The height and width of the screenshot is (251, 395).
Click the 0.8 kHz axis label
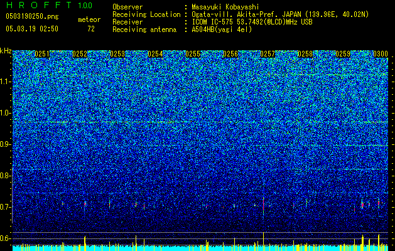click(x=5, y=176)
